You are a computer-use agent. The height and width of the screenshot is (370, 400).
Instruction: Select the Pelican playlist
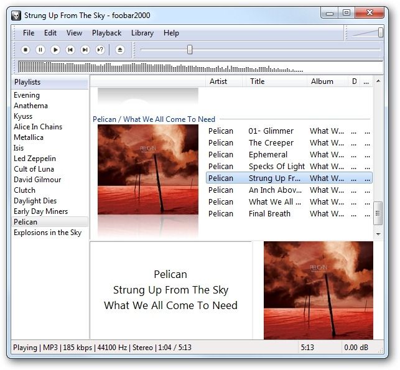(50, 222)
